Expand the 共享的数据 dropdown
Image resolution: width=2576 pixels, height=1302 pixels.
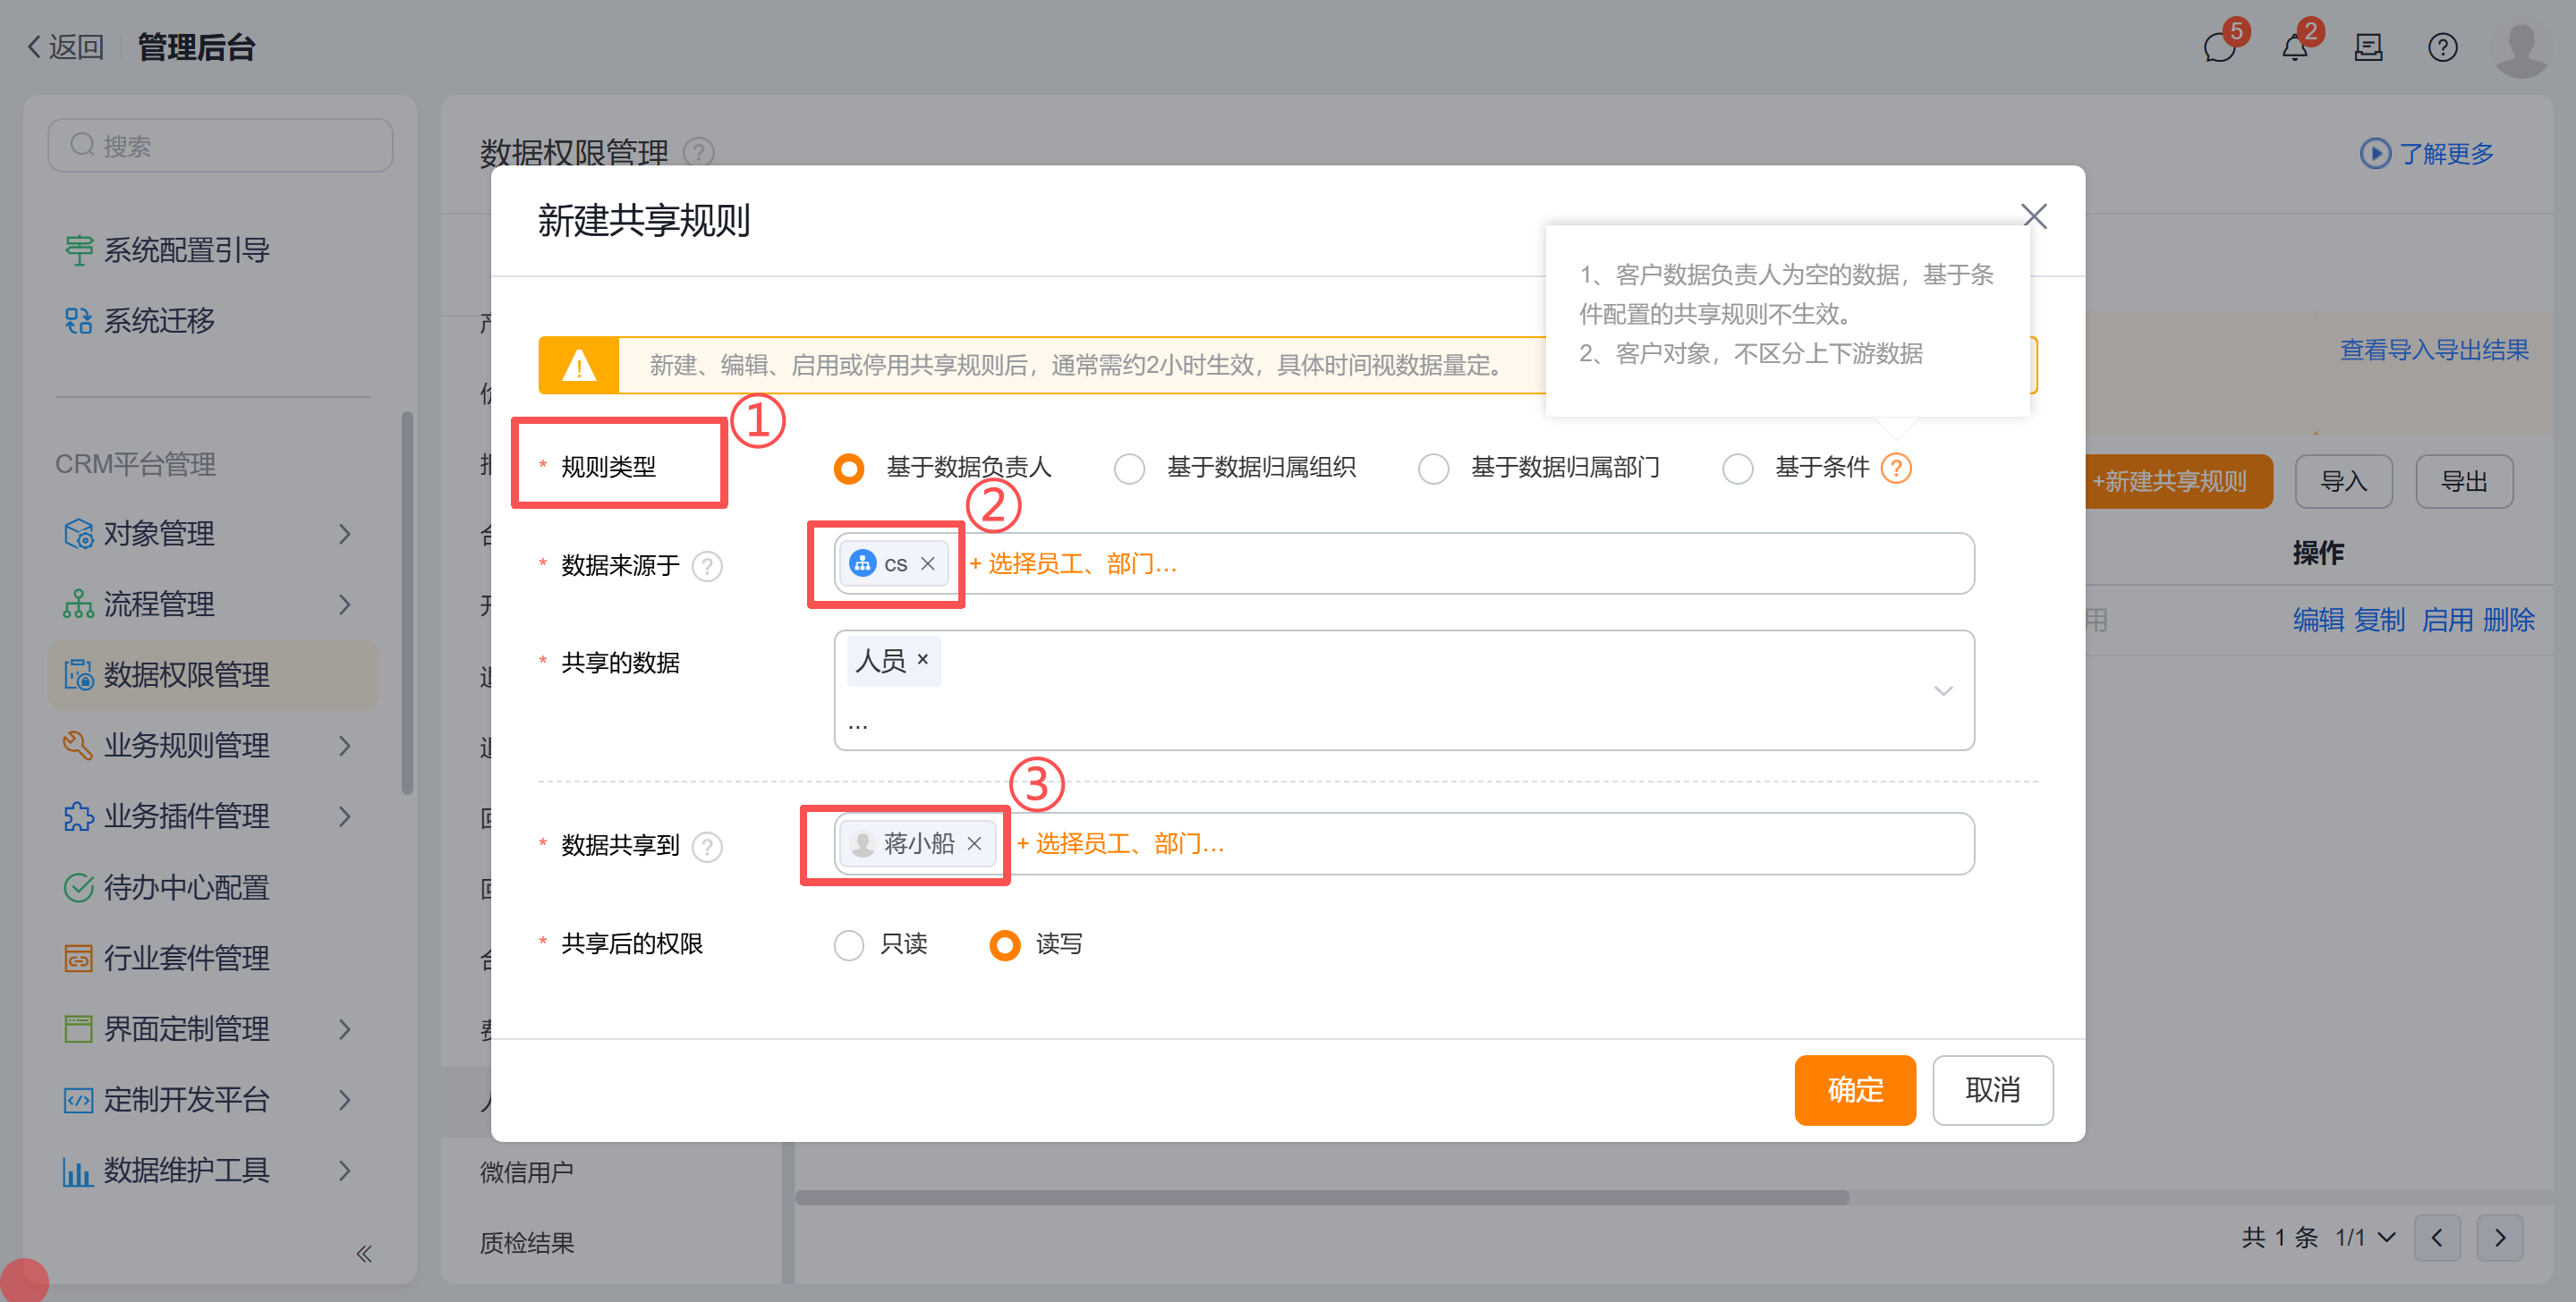click(1943, 690)
